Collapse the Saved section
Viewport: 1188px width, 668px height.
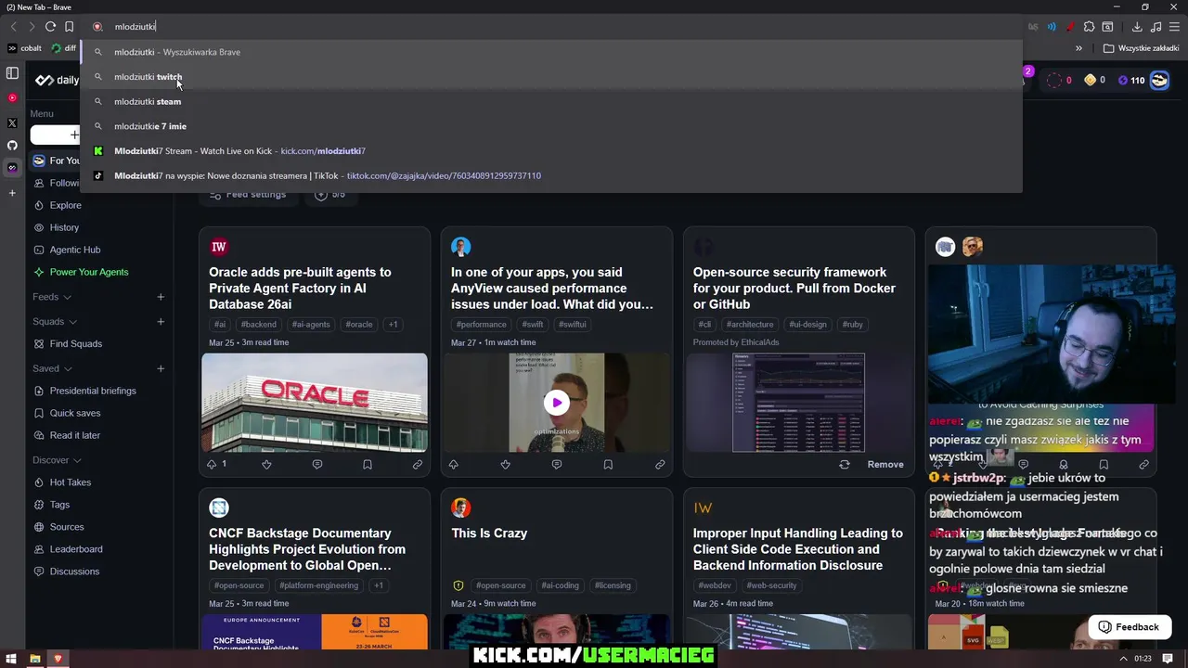coord(53,368)
